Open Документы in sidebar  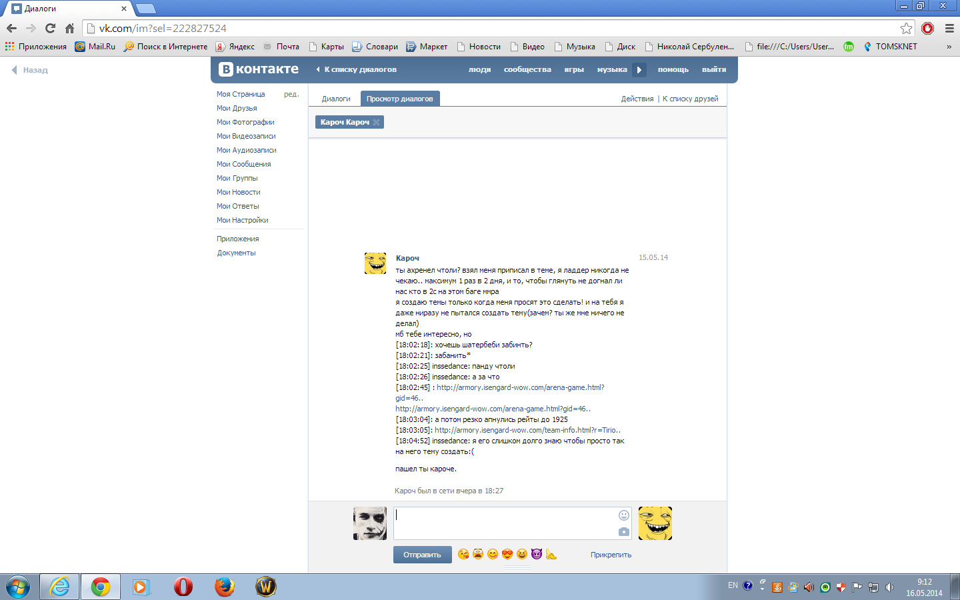tap(236, 253)
